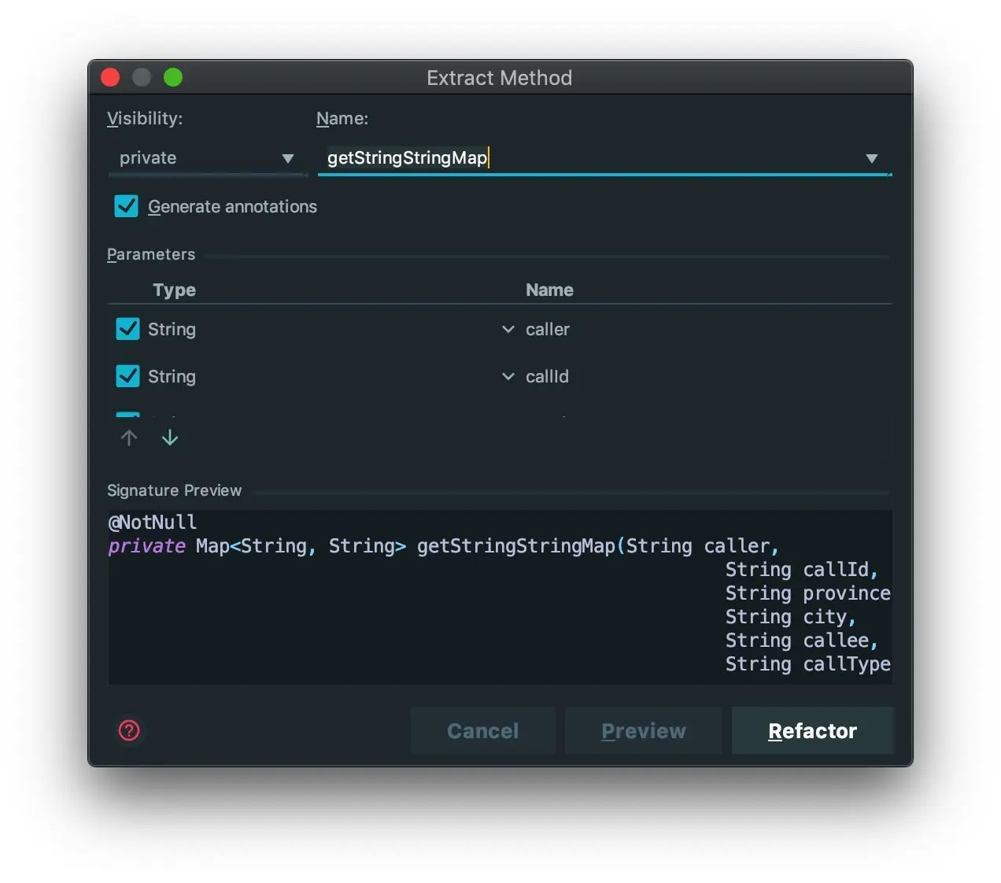Viewport: 1001px width, 883px height.
Task: Expand the method Name history dropdown arrow
Action: coord(871,158)
